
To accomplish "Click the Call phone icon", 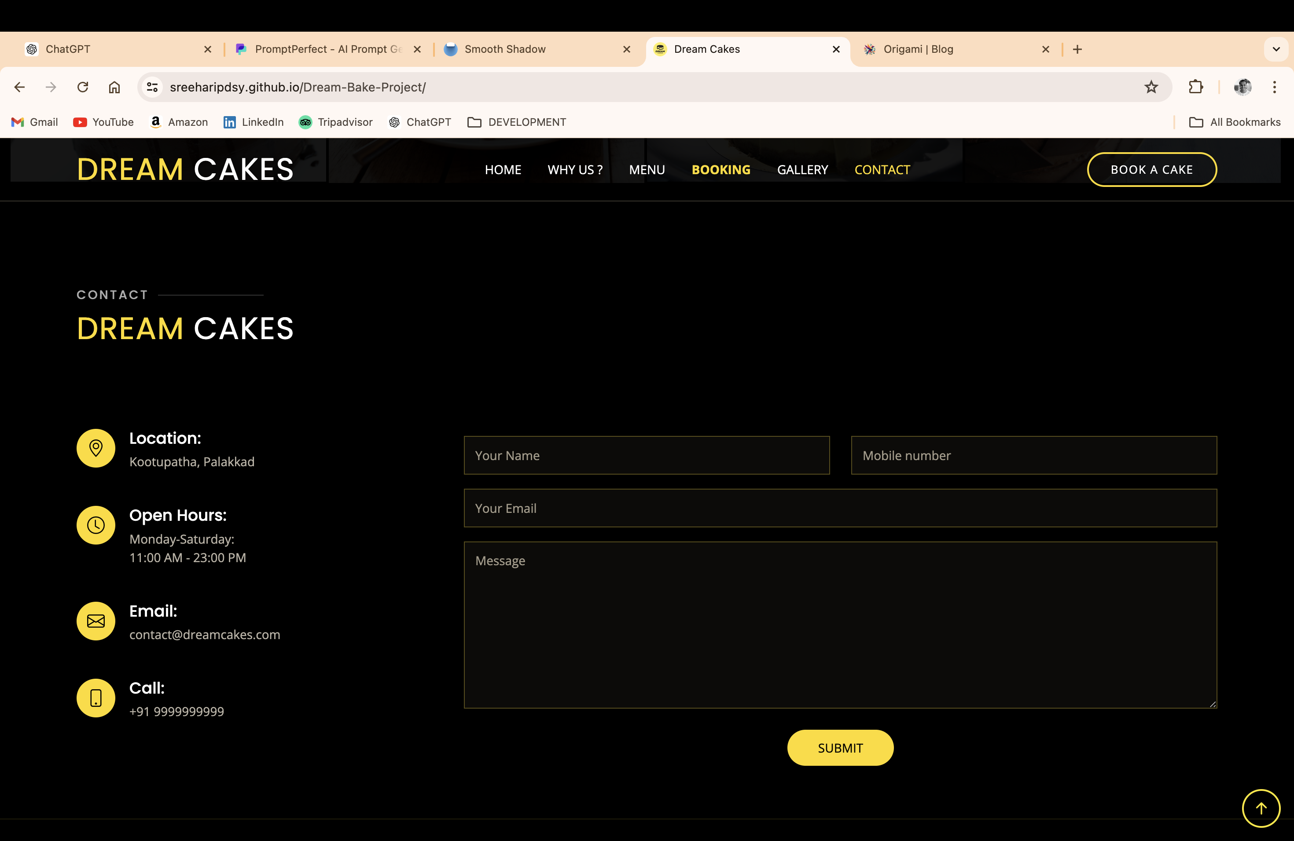I will pyautogui.click(x=96, y=698).
